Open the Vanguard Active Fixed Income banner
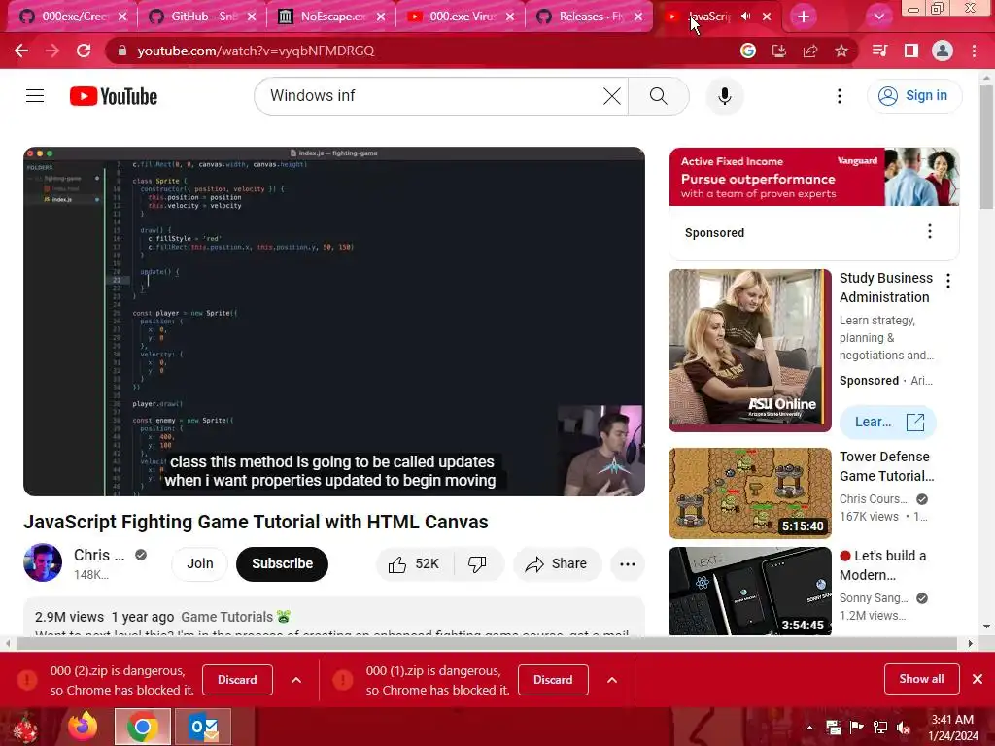 pyautogui.click(x=814, y=177)
